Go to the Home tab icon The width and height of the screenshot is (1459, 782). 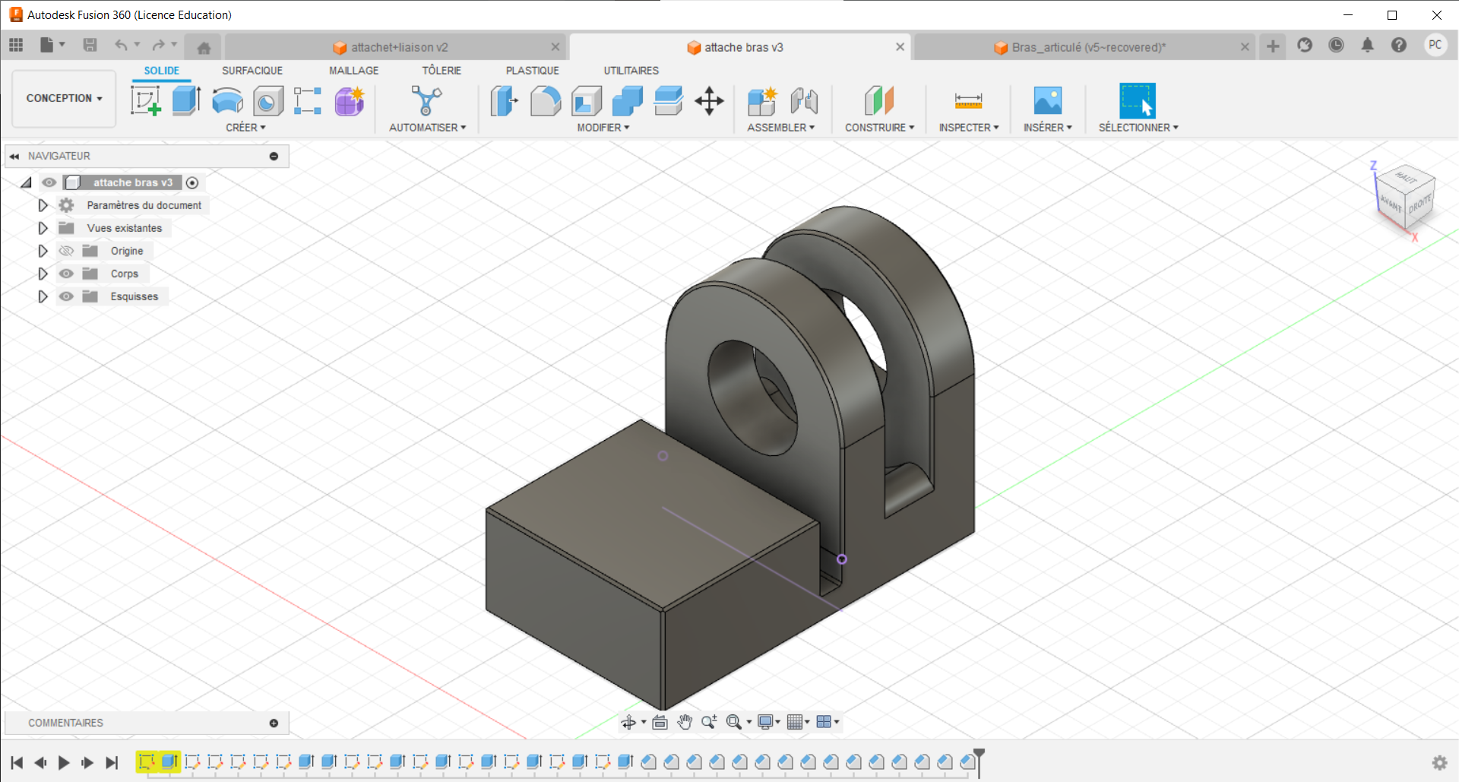tap(204, 47)
